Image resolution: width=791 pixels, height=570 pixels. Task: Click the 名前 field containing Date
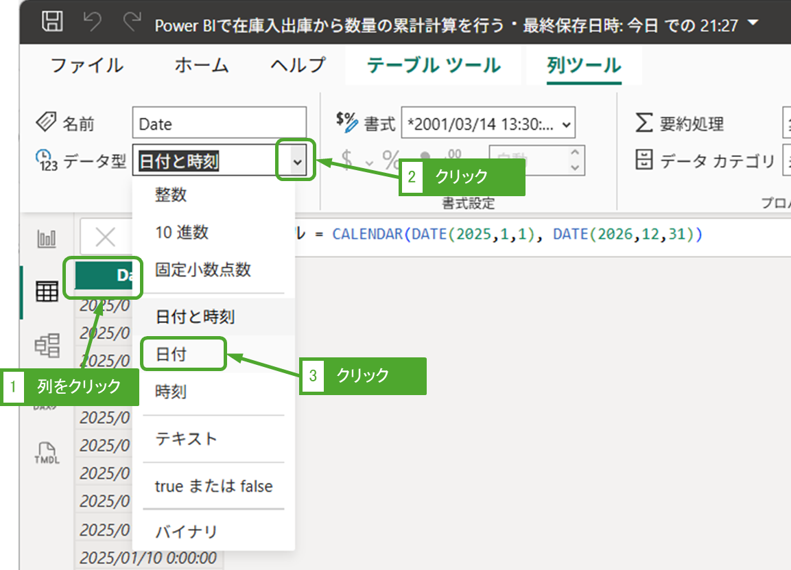219,124
